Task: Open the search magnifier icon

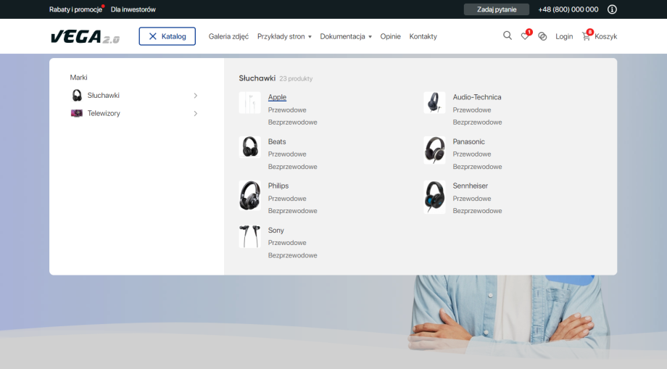Action: coord(507,36)
